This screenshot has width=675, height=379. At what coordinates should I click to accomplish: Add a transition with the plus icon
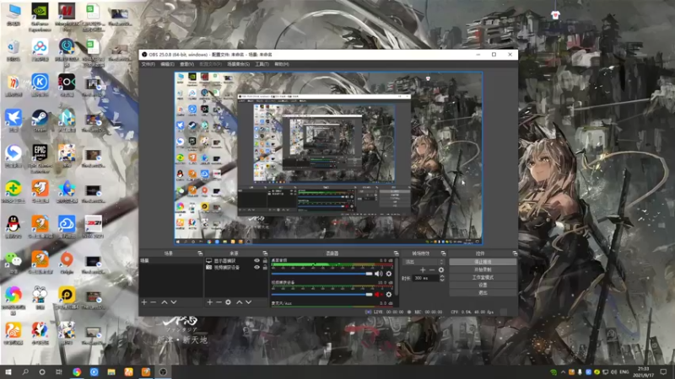point(423,270)
